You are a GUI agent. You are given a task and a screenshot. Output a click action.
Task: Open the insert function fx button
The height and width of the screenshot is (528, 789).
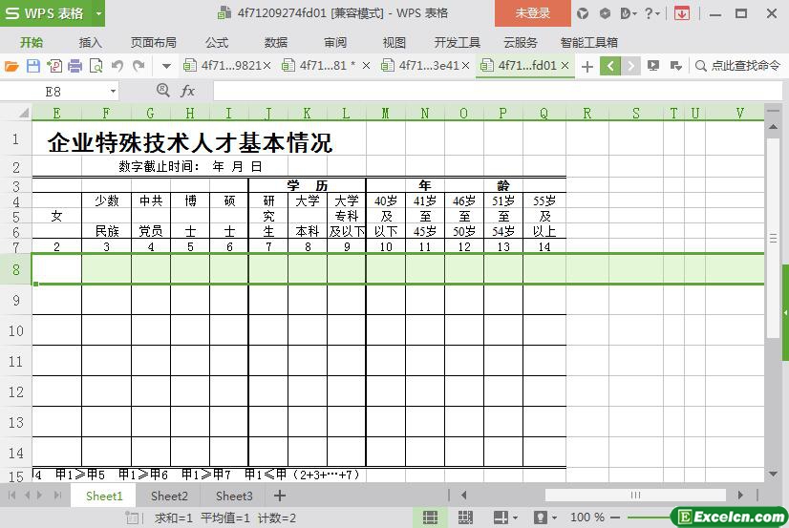(x=187, y=91)
